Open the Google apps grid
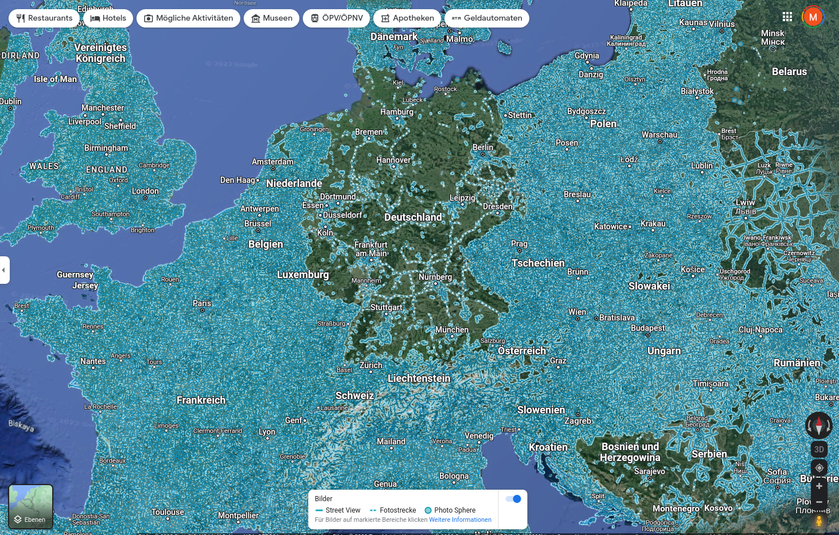 pyautogui.click(x=787, y=17)
